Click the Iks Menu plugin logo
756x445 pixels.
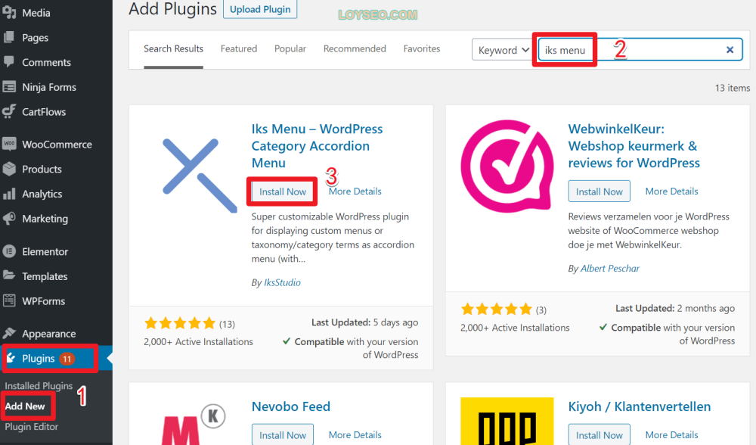coord(200,175)
